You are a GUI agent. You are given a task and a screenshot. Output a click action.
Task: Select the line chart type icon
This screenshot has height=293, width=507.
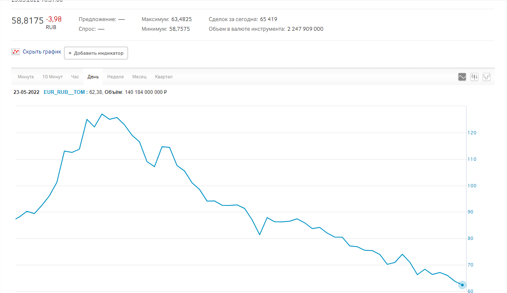point(462,77)
